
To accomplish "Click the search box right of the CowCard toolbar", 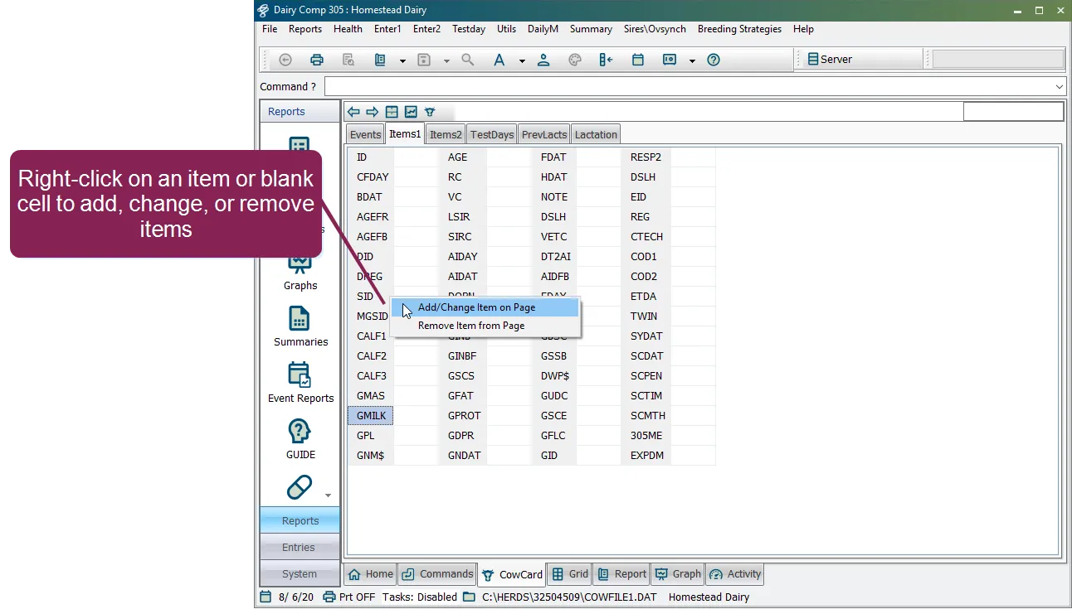I will [x=1013, y=112].
